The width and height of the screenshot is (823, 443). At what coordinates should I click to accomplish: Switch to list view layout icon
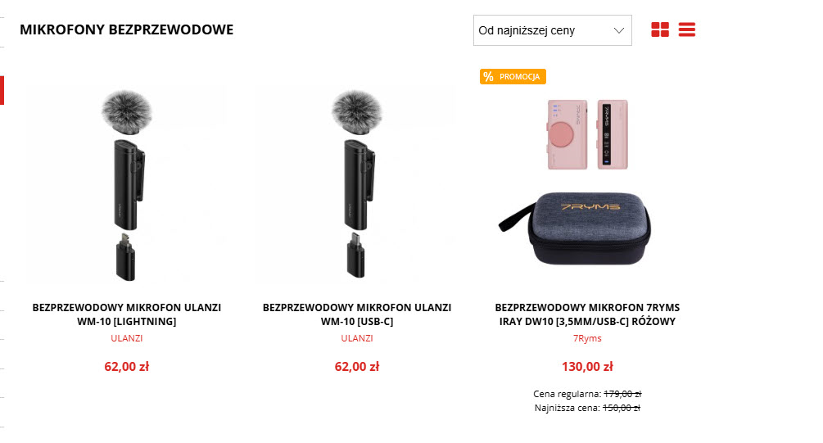pyautogui.click(x=686, y=30)
